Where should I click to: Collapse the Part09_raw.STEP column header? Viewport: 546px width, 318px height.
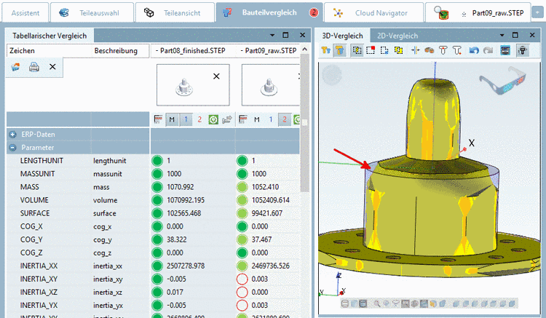(x=242, y=51)
